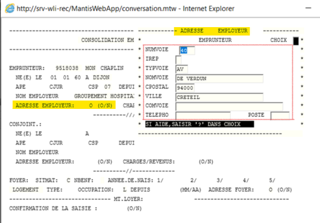Click the Internet Explorer icon in title bar
The image size is (320, 223).
pyautogui.click(x=8, y=8)
